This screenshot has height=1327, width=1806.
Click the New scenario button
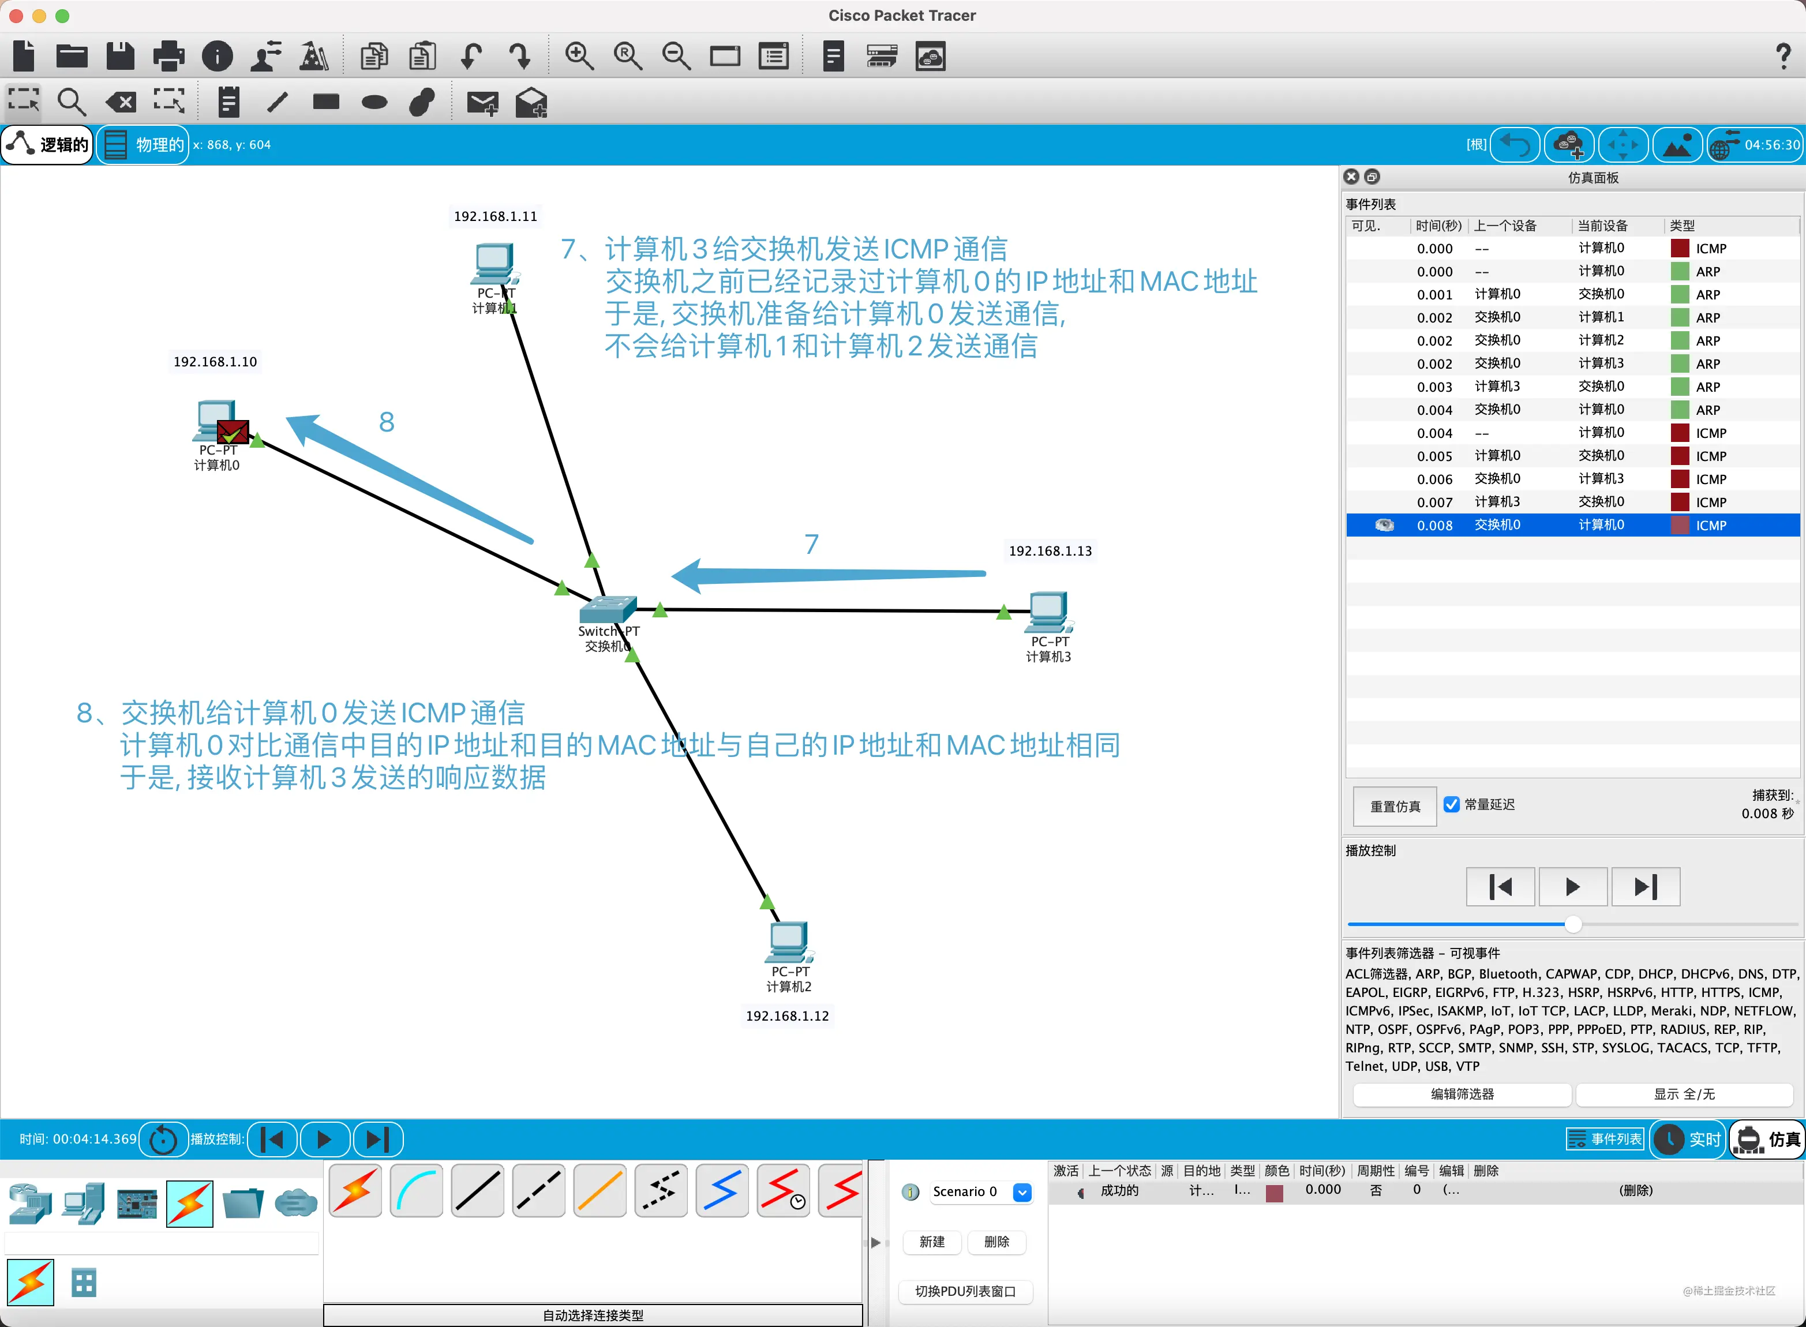click(x=932, y=1242)
